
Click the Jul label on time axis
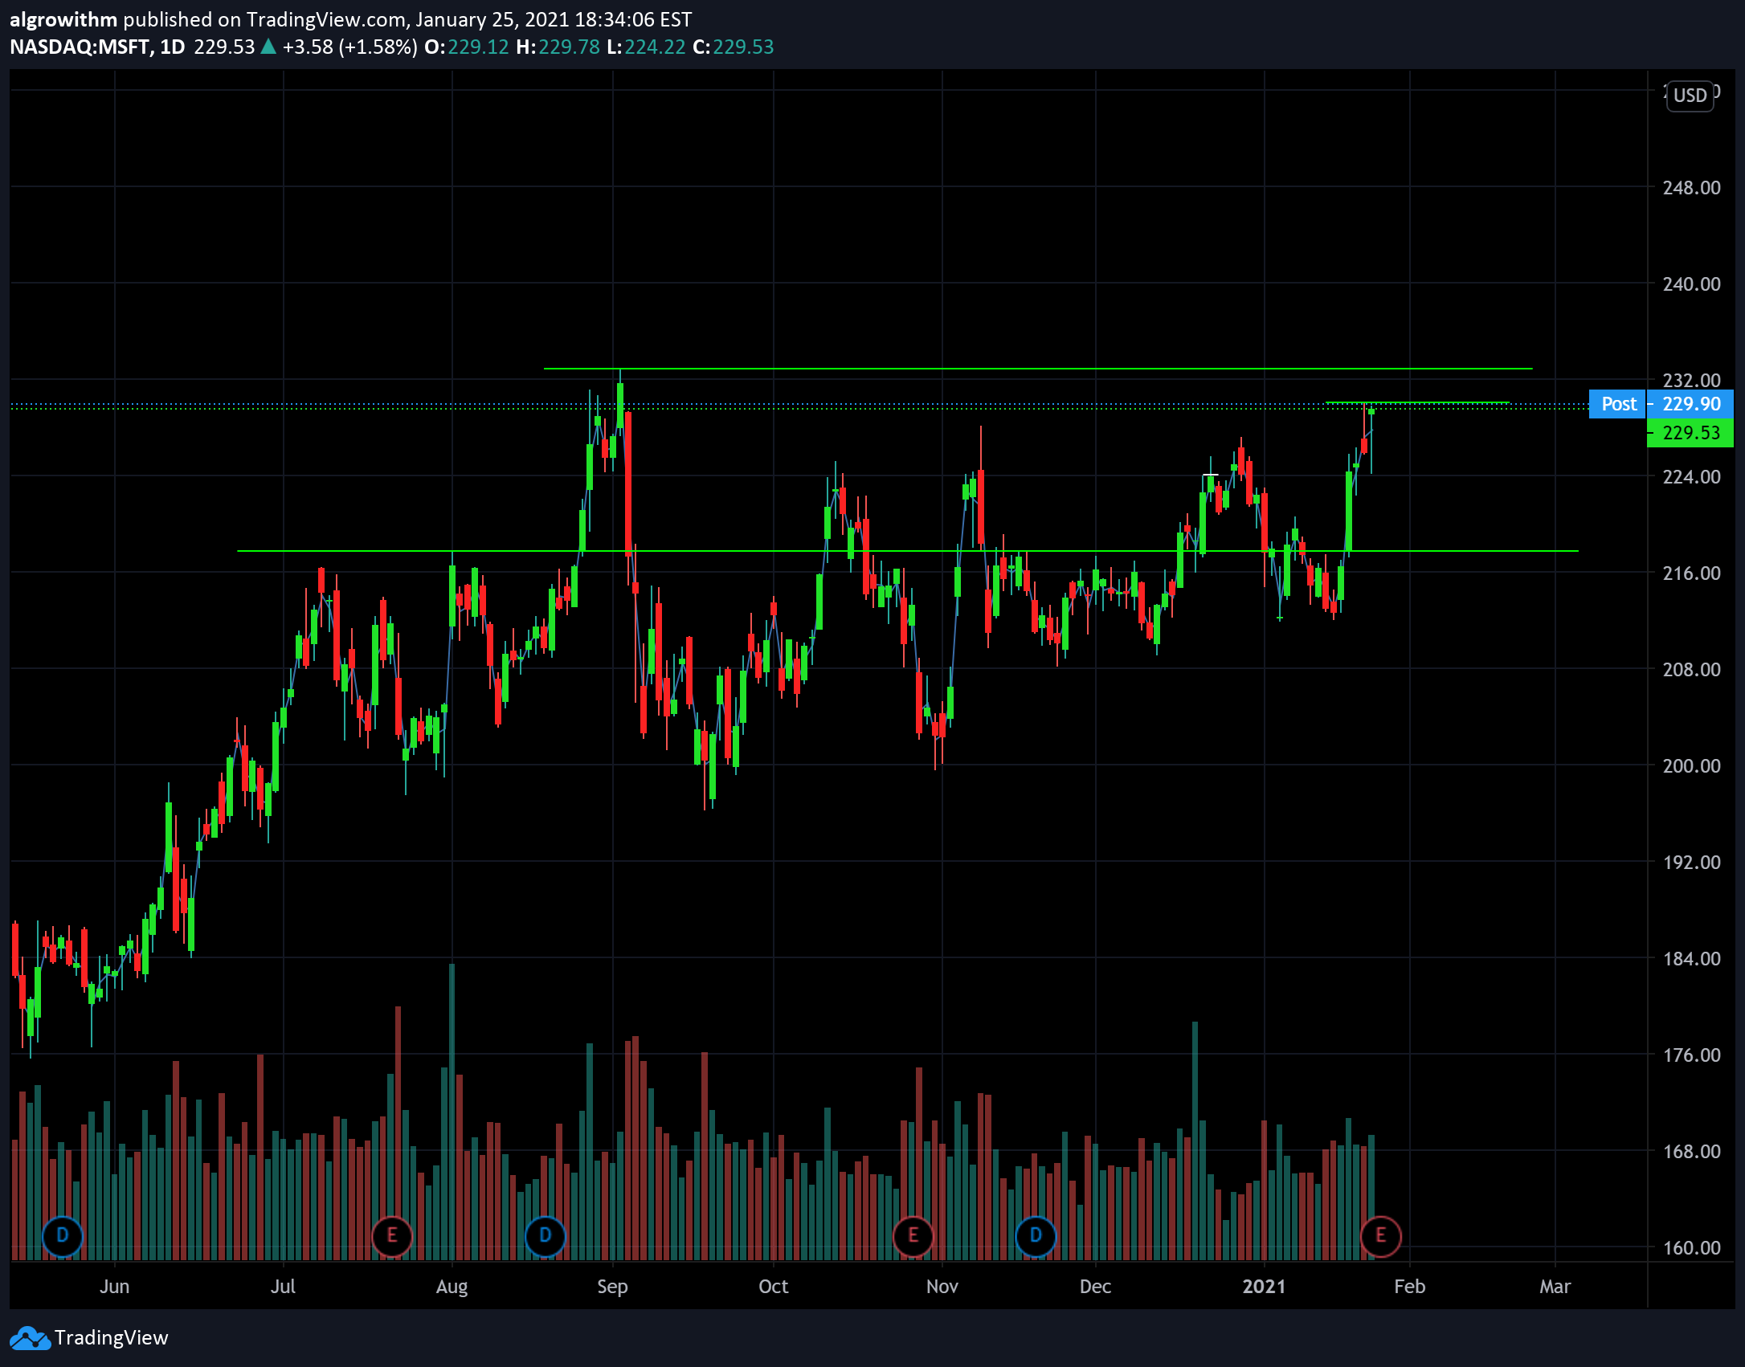coord(283,1287)
